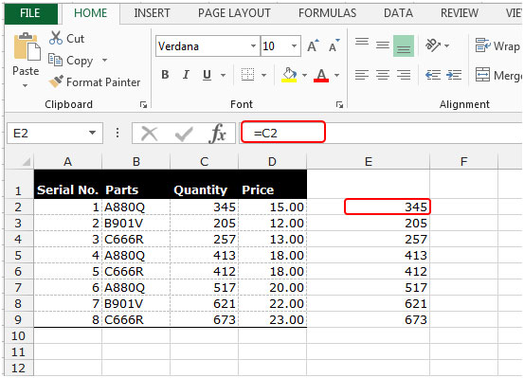
Task: Increase font size with the large A icon
Action: pos(313,45)
